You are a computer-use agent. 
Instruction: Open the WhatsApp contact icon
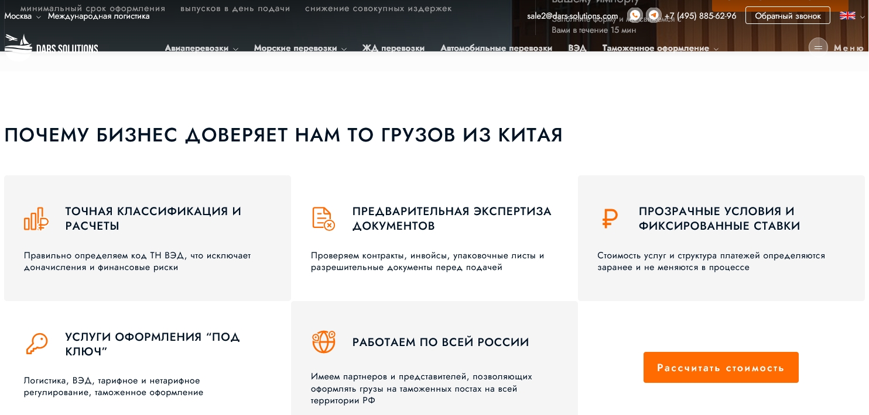(635, 16)
